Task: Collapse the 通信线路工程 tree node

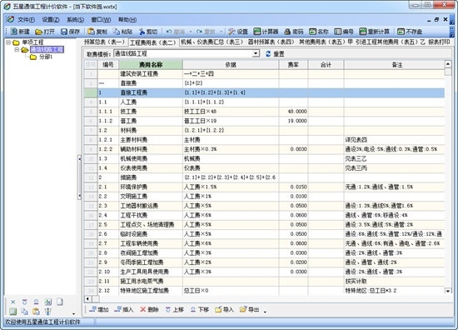Action: coord(17,50)
